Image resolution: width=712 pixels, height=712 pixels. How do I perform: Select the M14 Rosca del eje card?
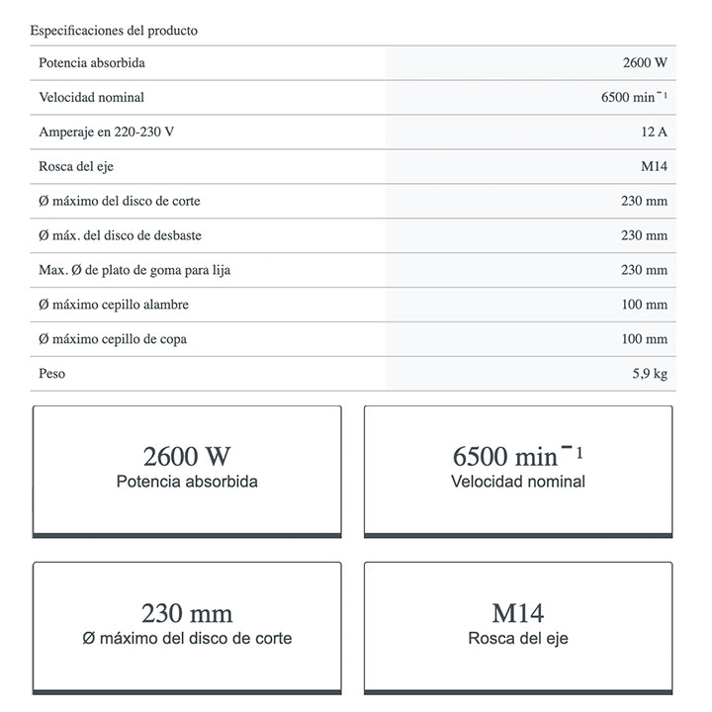click(x=518, y=626)
